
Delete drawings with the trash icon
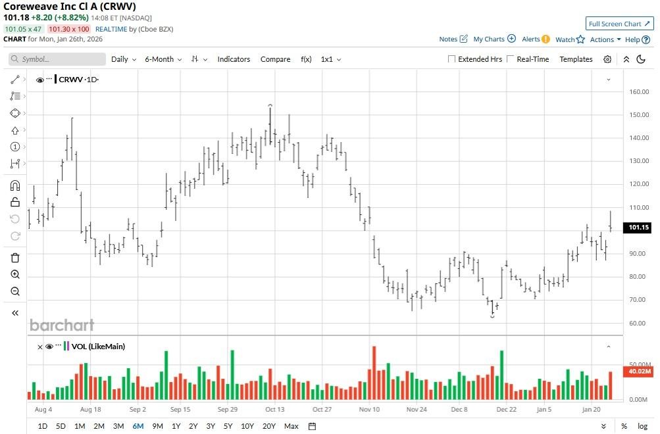point(14,258)
